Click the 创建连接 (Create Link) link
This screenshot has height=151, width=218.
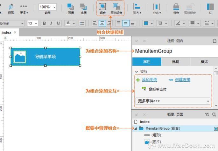point(183,80)
